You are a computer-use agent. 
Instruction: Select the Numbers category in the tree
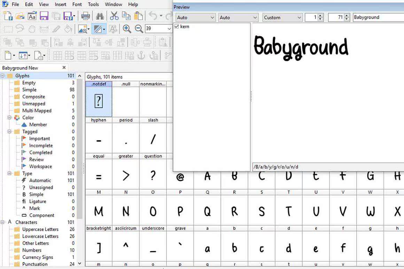coord(32,250)
